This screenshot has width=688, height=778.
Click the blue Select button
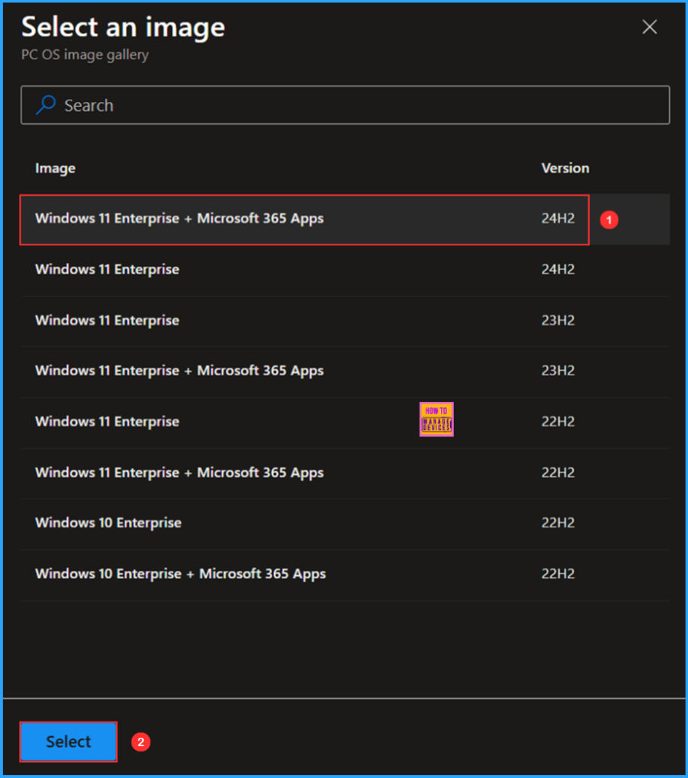[68, 742]
